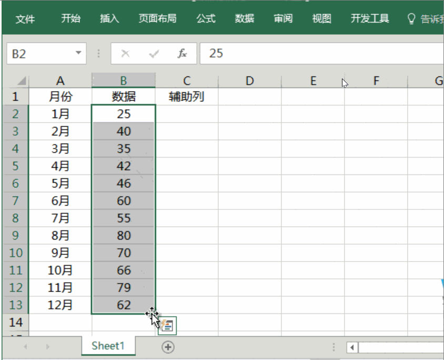Switch to the 开始 ribbon tab

tap(71, 19)
